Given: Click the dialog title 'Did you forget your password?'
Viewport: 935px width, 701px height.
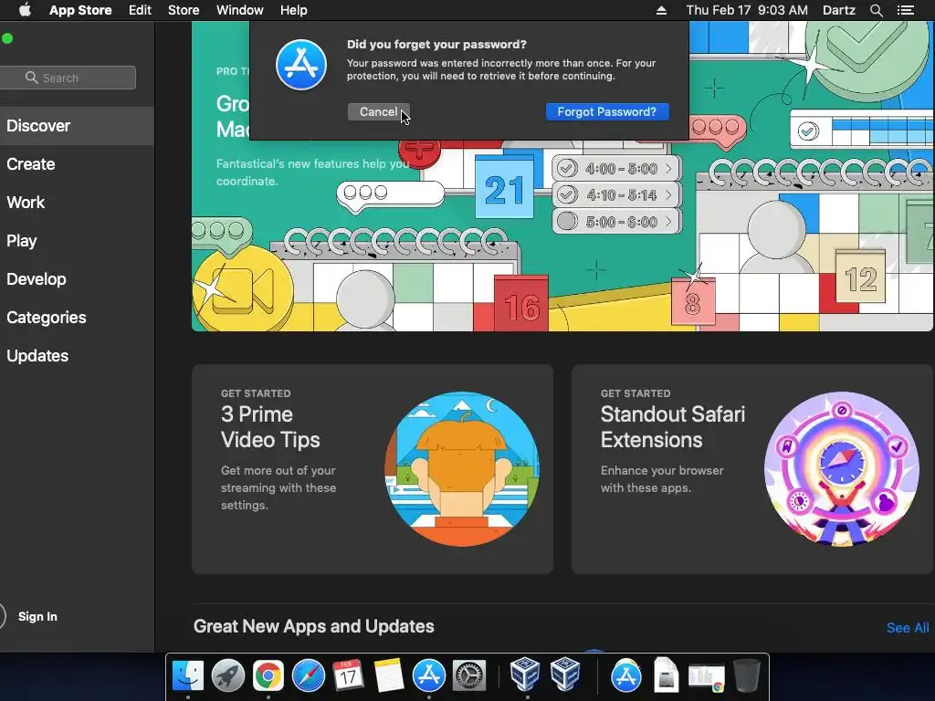Looking at the screenshot, I should 436,44.
